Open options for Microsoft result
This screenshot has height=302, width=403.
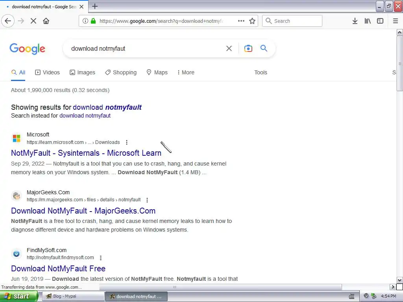(127, 142)
